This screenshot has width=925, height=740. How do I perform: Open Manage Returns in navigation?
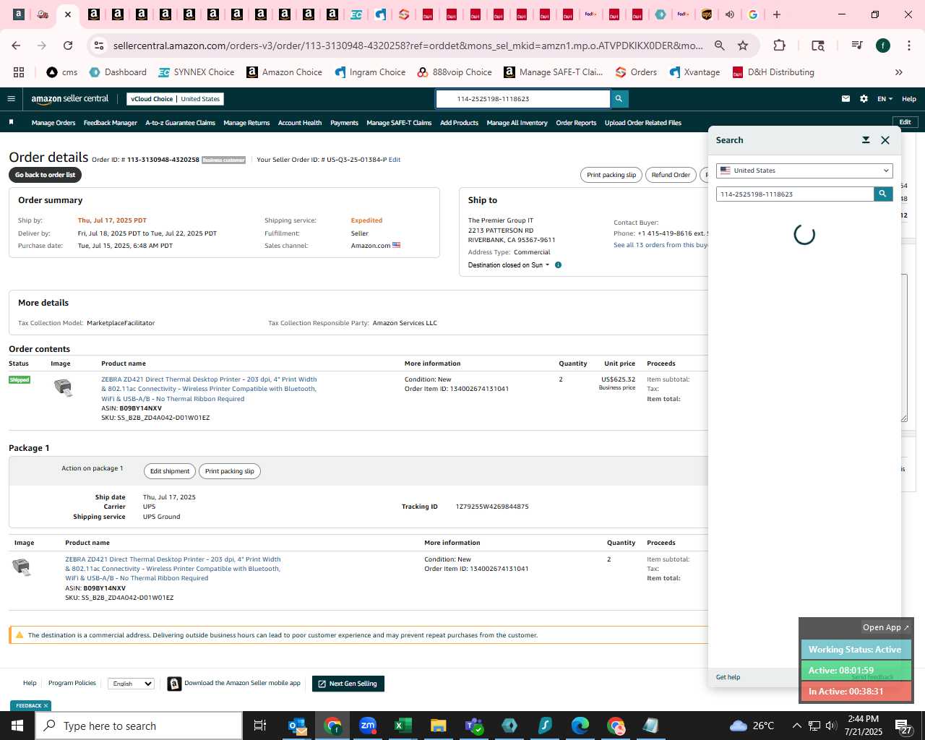coord(246,123)
